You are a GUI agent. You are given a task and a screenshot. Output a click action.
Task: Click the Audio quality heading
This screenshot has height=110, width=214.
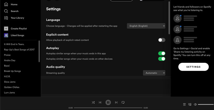[56, 67]
